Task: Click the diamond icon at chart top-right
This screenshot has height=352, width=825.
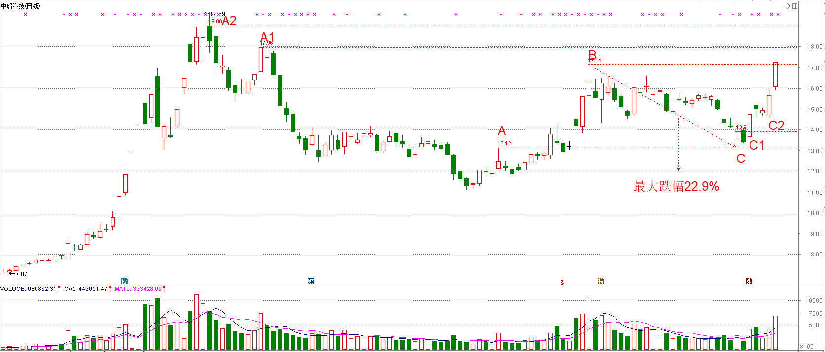Action: (x=787, y=6)
